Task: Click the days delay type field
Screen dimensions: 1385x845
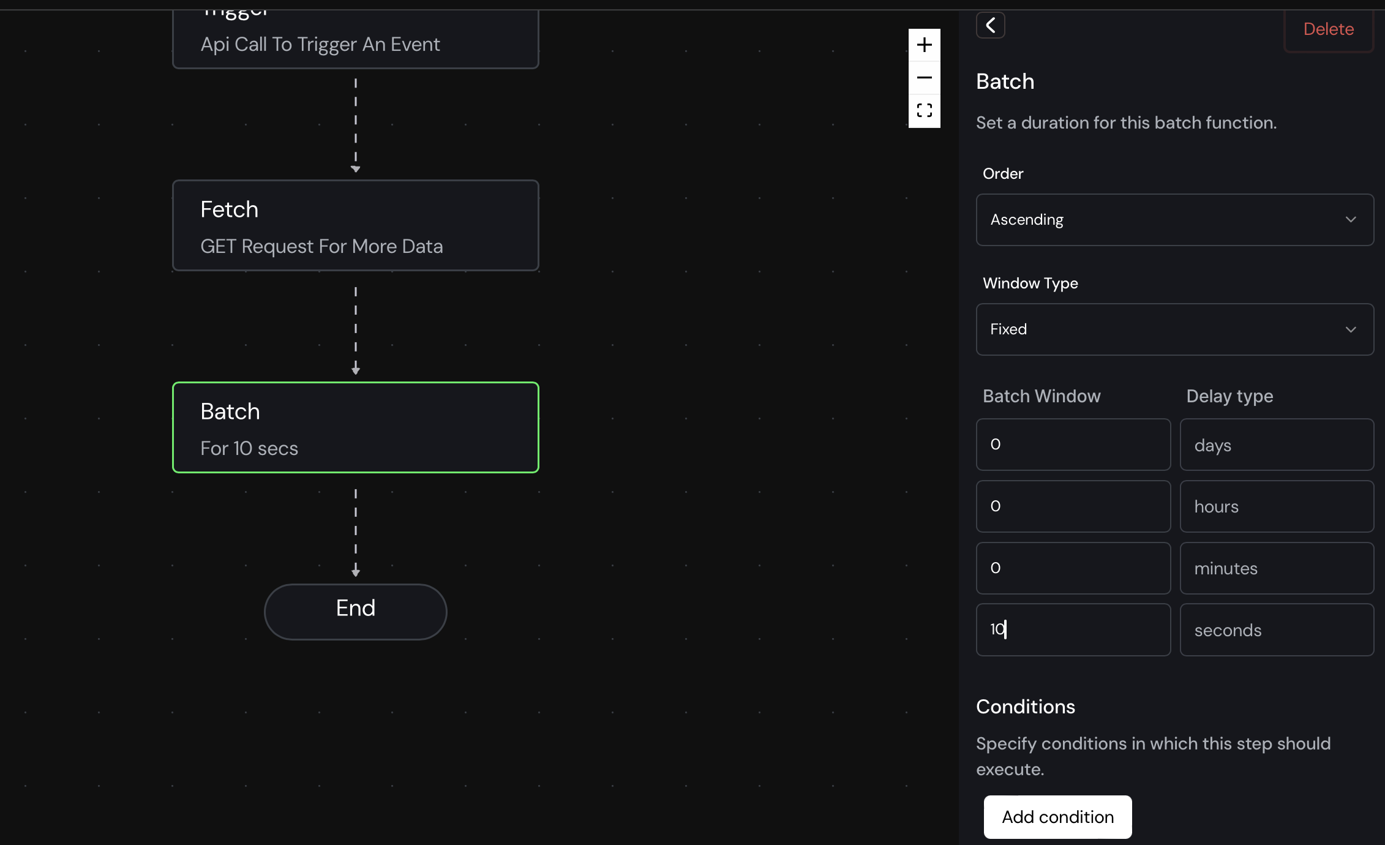Action: tap(1277, 445)
